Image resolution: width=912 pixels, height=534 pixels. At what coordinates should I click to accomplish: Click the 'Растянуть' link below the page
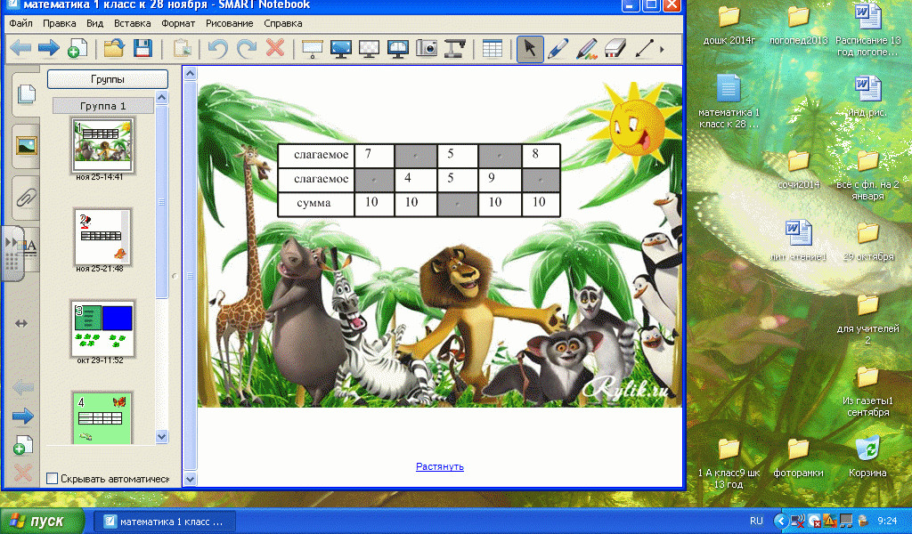(x=440, y=466)
